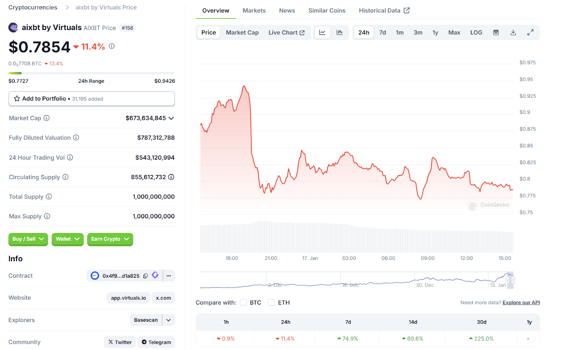
Task: Select the 1m time range
Action: click(x=400, y=33)
